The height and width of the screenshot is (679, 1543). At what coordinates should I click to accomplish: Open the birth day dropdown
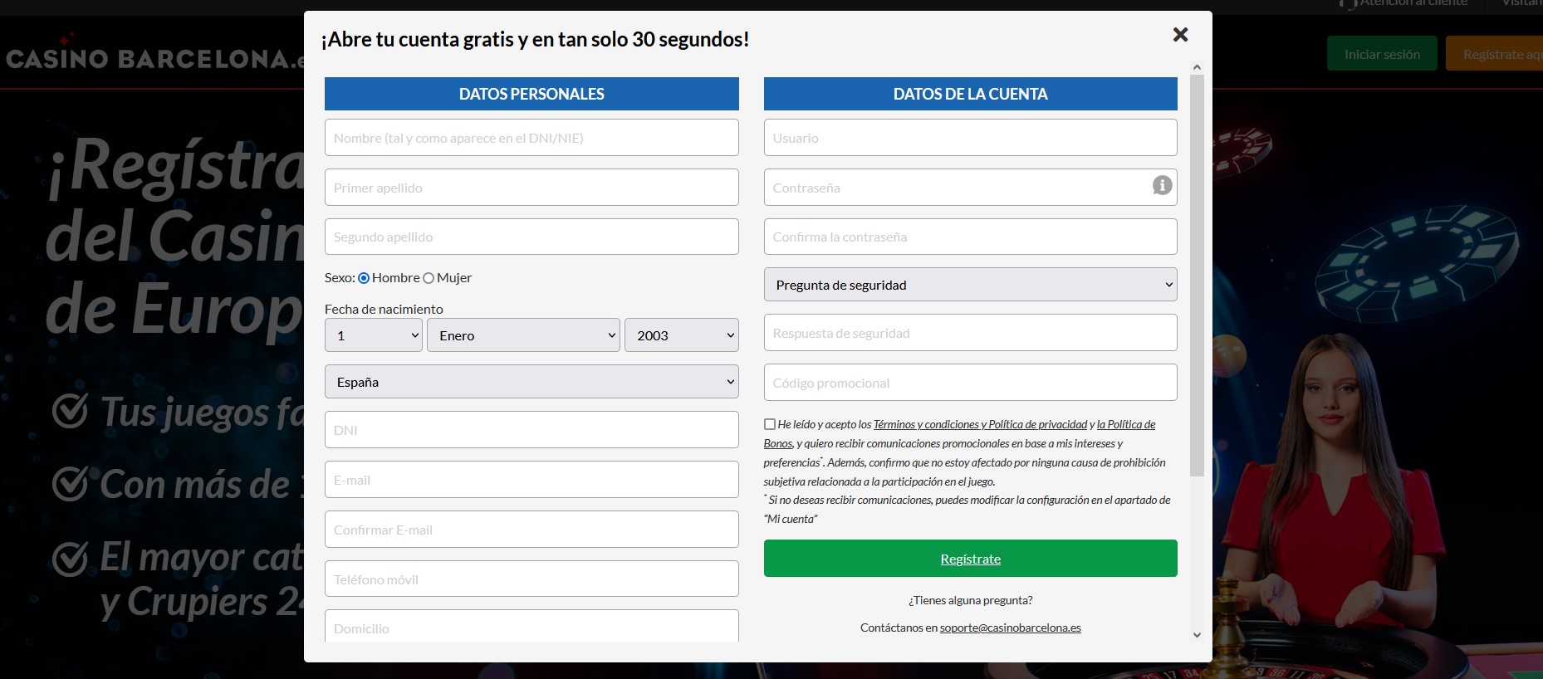[x=374, y=335]
